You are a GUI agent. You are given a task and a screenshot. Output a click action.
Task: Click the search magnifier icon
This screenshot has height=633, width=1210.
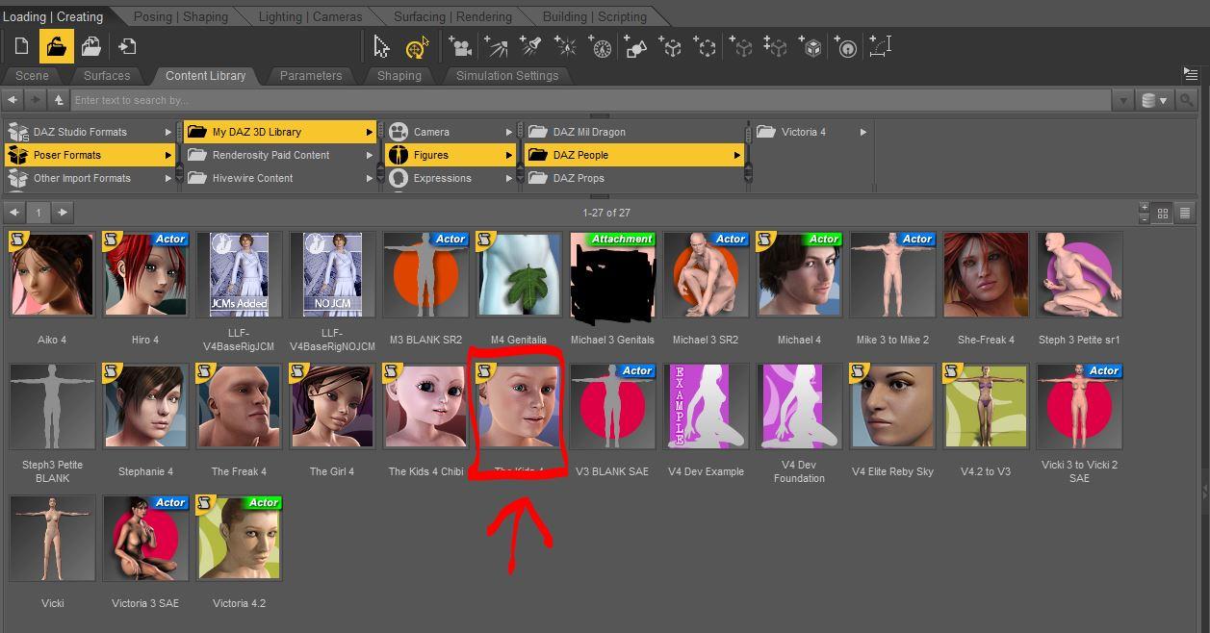tap(1188, 100)
